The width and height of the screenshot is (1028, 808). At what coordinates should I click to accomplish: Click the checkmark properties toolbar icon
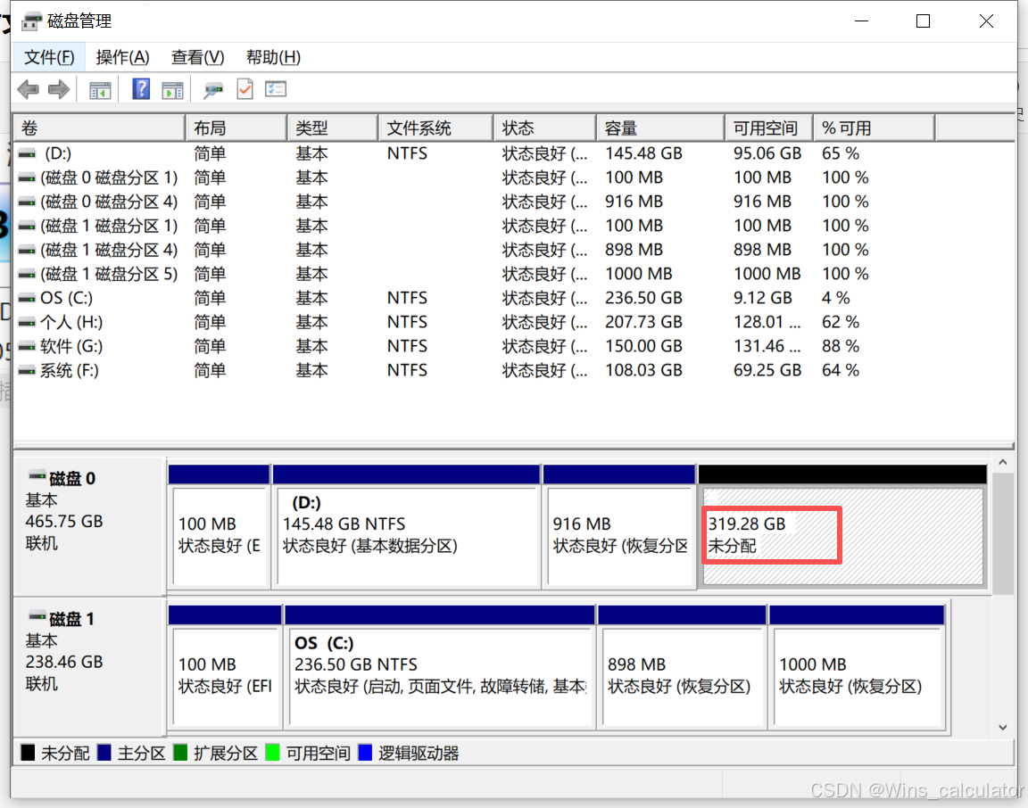click(x=245, y=88)
